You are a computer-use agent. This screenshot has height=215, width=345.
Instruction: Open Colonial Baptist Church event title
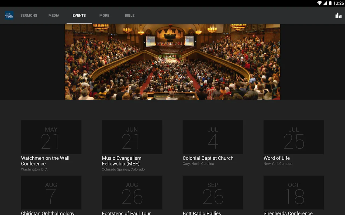click(x=208, y=158)
